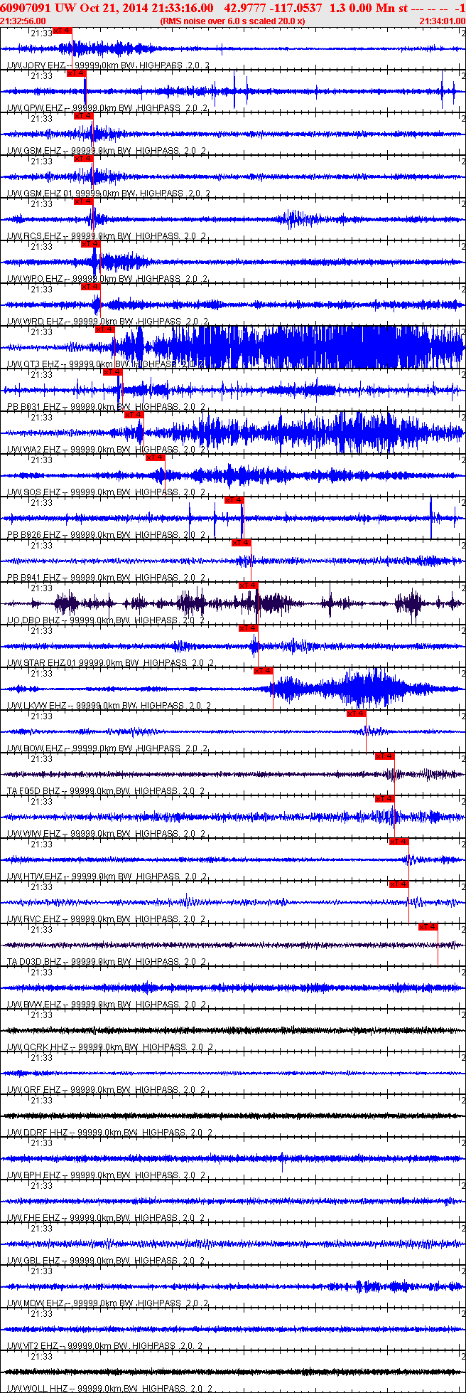This screenshot has width=466, height=1393.
Task: Select the pick marker on UW.WA2 trace
Action: (134, 415)
